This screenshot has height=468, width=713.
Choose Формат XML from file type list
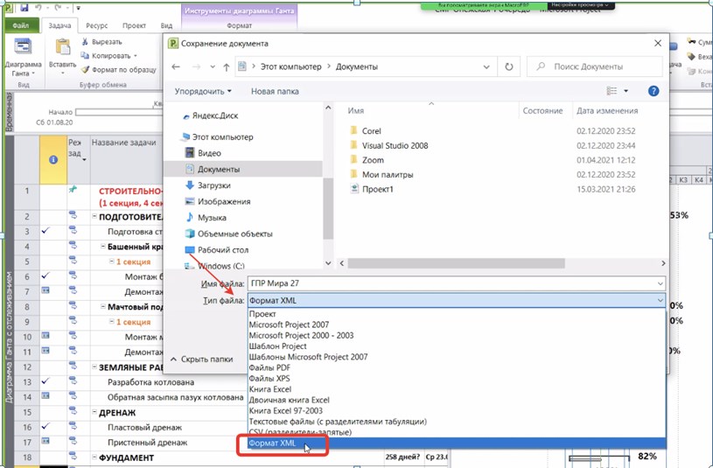click(273, 444)
